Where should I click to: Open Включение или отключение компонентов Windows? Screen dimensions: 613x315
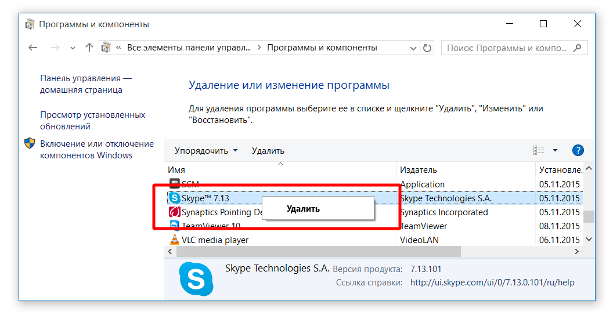tap(96, 150)
